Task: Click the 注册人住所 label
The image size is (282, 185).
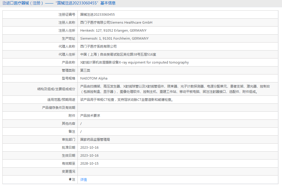Action: 67,30
